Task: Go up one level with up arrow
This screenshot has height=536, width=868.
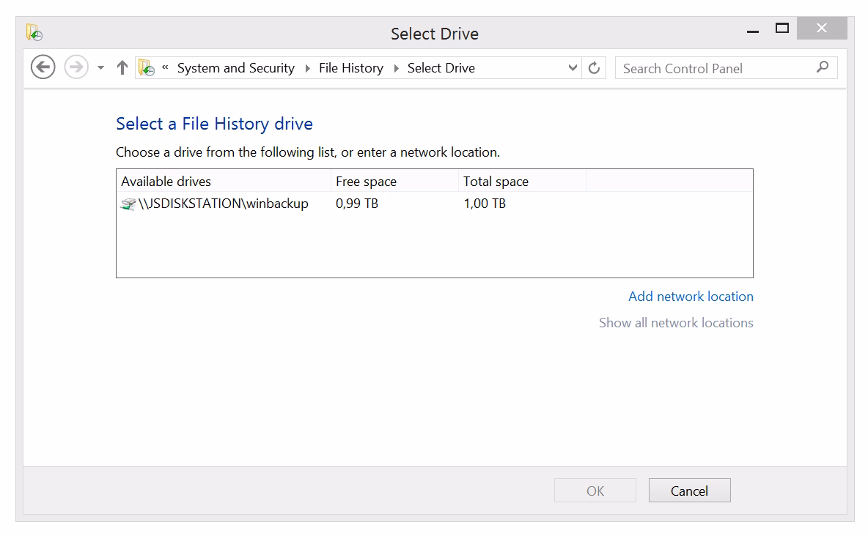Action: [x=122, y=67]
